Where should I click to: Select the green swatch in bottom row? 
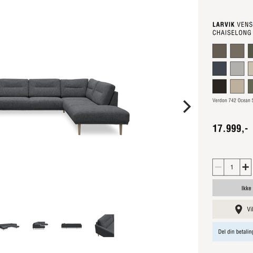point(250,86)
